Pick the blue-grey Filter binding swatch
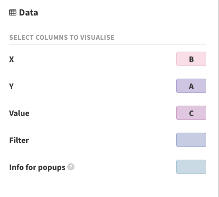This screenshot has width=219, height=197. [191, 140]
